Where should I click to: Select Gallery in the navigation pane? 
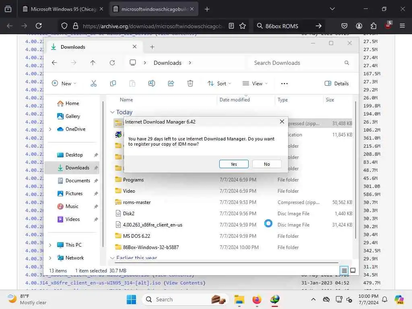click(x=68, y=116)
